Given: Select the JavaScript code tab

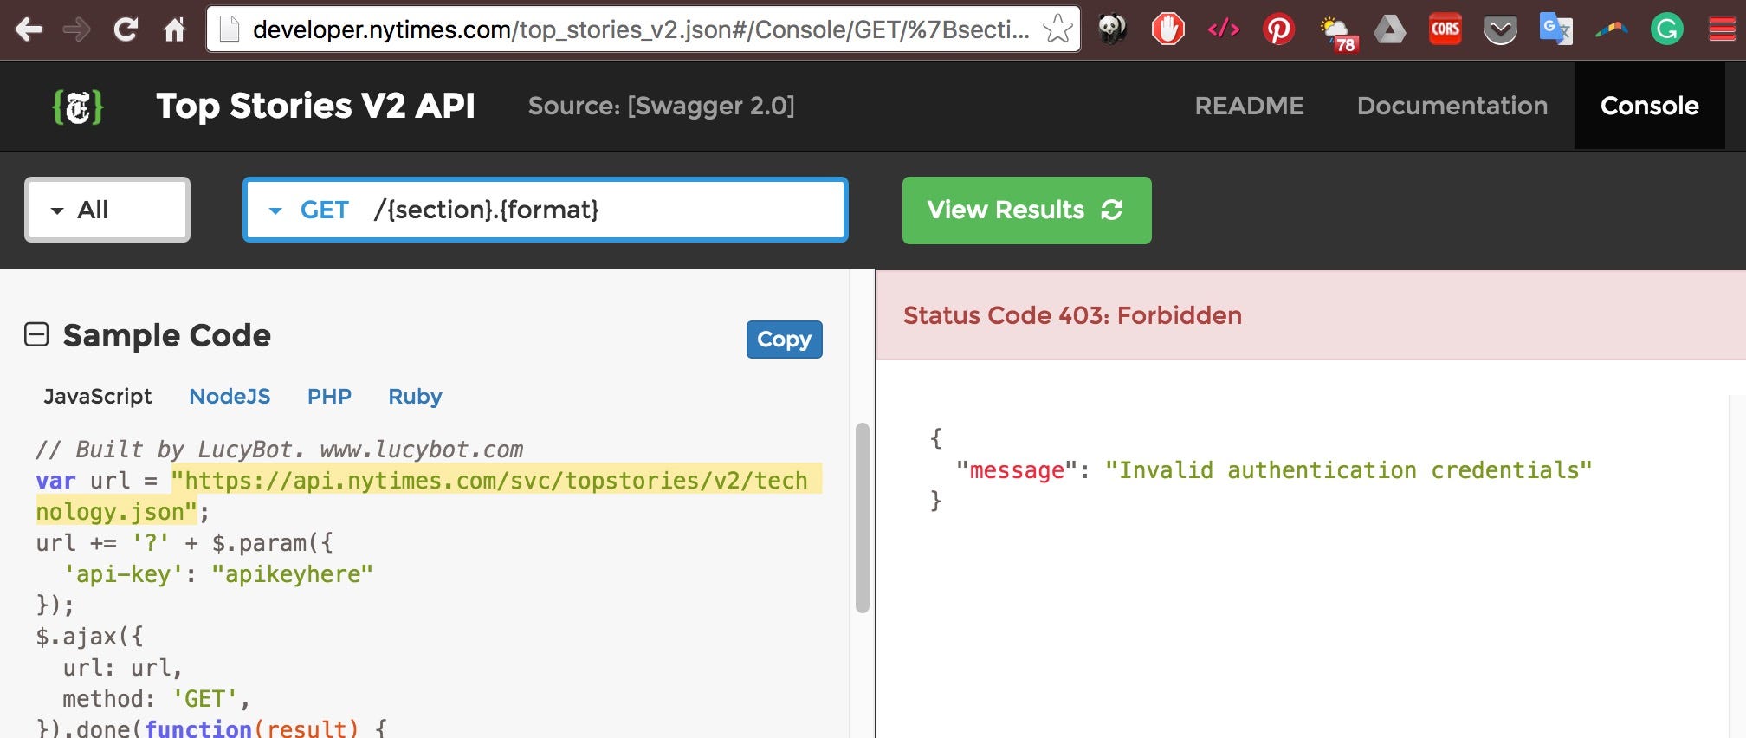Looking at the screenshot, I should [98, 397].
